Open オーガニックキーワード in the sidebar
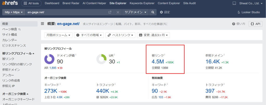The width and height of the screenshot is (266, 105). tap(18, 99)
